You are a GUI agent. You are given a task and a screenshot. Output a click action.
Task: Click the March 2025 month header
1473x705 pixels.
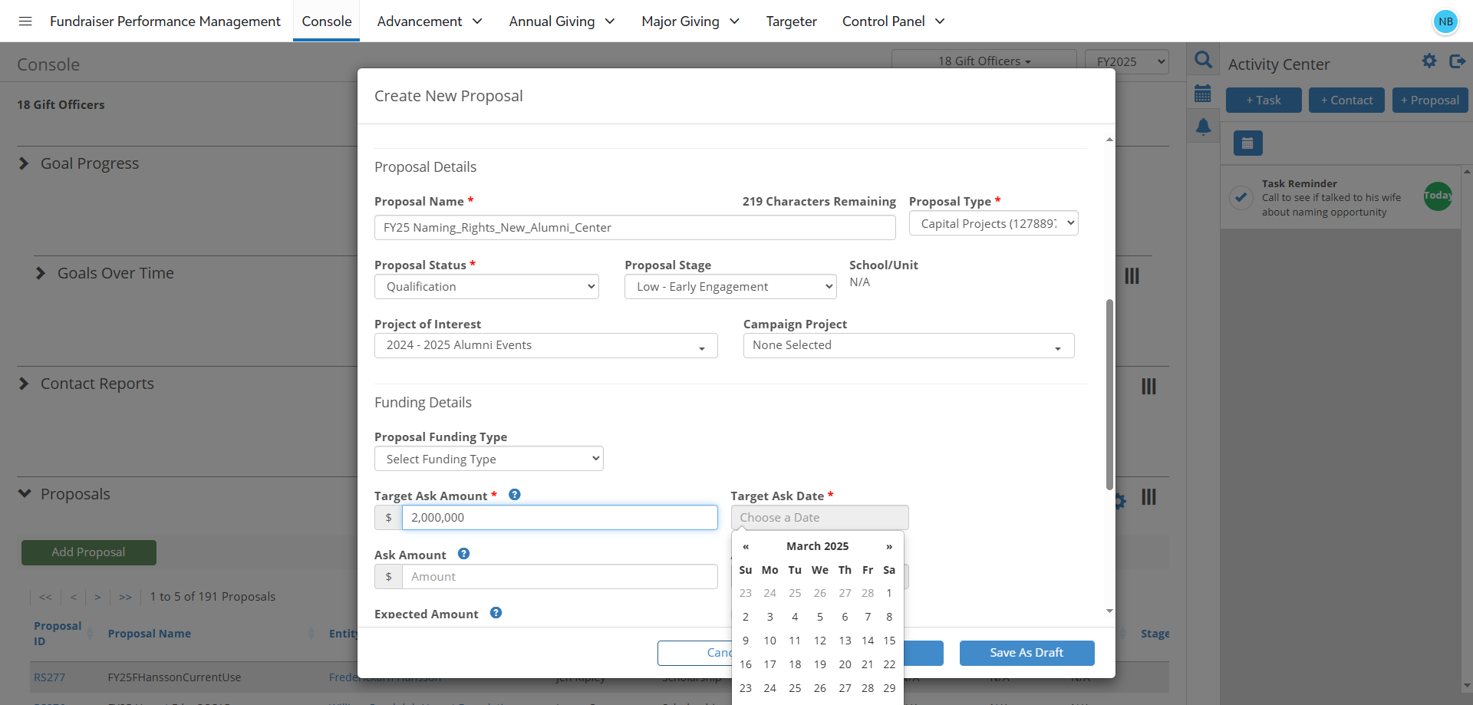pyautogui.click(x=817, y=546)
